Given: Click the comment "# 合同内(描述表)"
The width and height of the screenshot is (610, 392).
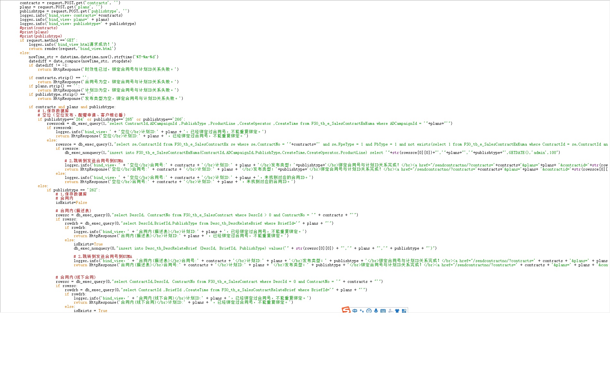Looking at the screenshot, I should (x=73, y=211).
